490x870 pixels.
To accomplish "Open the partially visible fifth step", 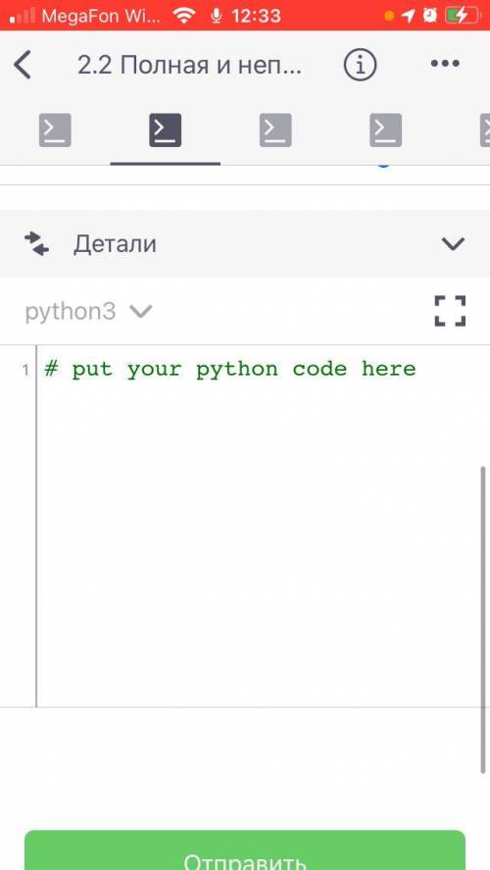I will (x=485, y=129).
